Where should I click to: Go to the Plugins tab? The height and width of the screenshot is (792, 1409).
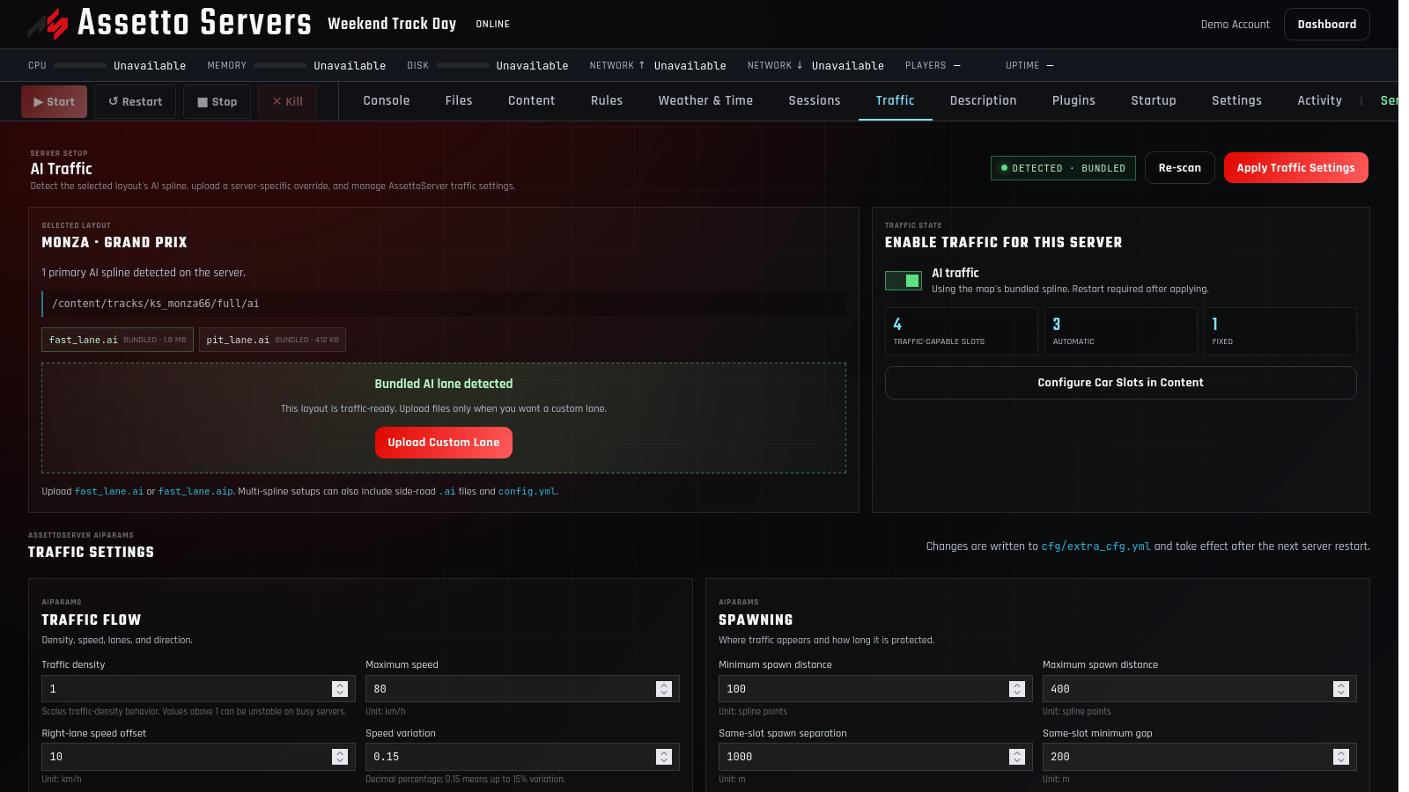point(1074,101)
